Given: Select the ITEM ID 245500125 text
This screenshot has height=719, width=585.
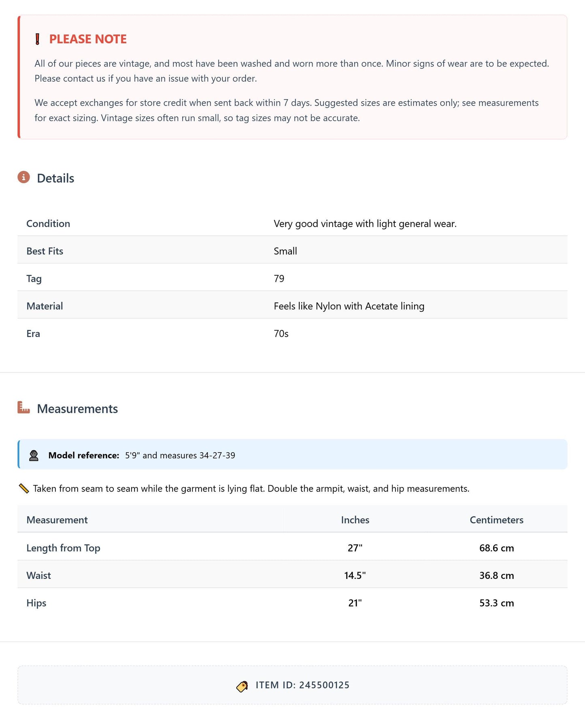Looking at the screenshot, I should (x=302, y=685).
